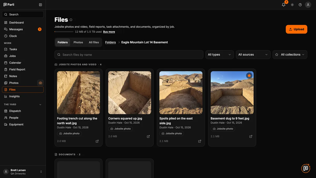
Task: Navigate to Dispatch
Action: (x=23, y=111)
